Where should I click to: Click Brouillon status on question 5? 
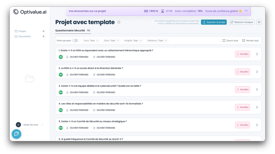[x=243, y=125]
